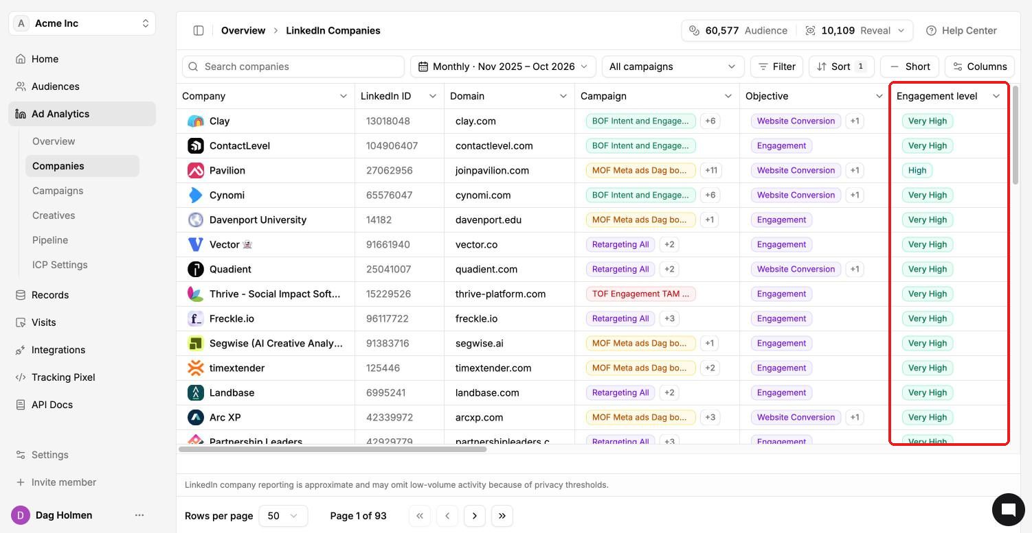Focus the Search companies field
The width and height of the screenshot is (1032, 533).
[293, 67]
